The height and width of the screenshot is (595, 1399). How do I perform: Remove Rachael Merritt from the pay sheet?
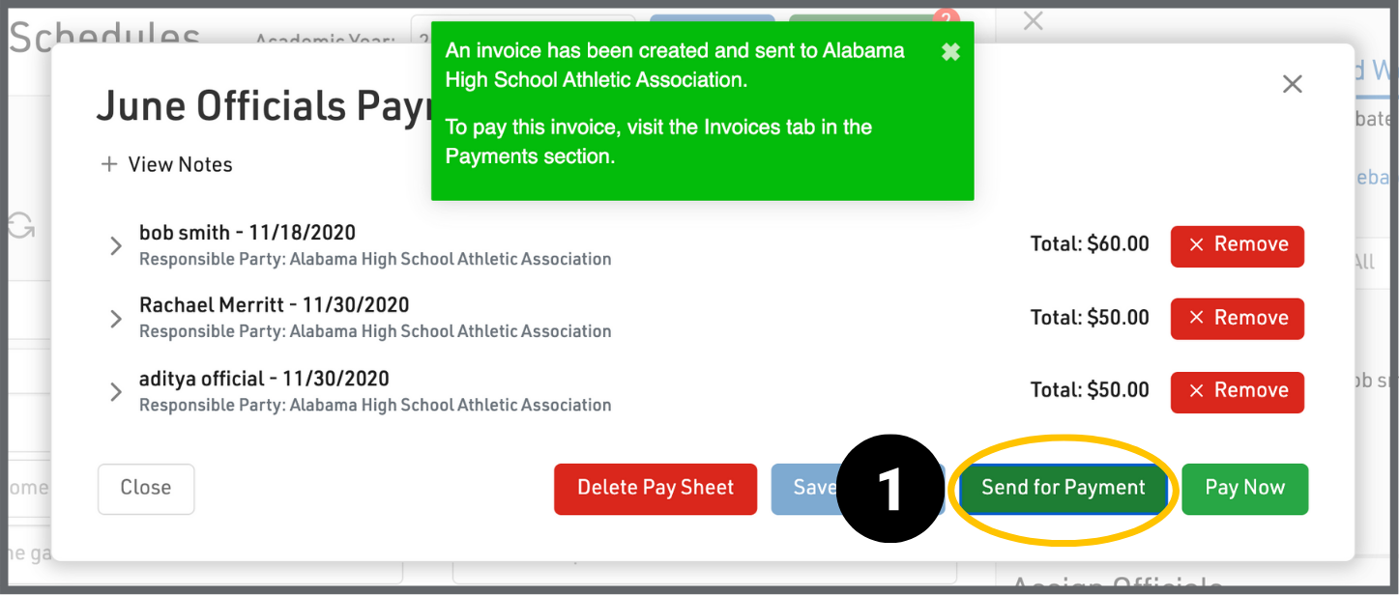click(x=1237, y=318)
